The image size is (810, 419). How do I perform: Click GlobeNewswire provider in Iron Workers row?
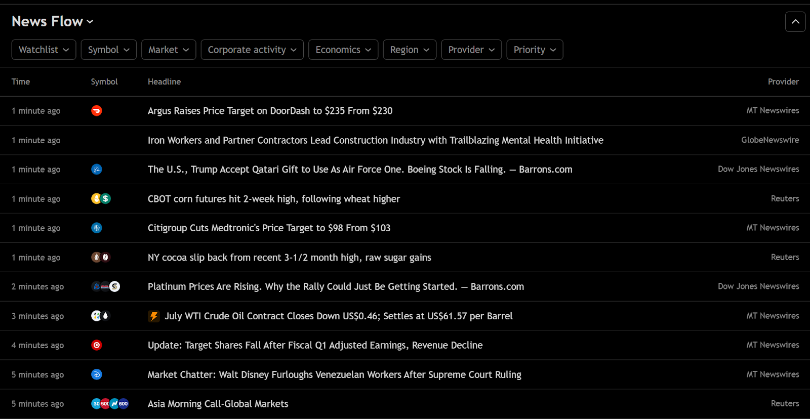click(770, 140)
